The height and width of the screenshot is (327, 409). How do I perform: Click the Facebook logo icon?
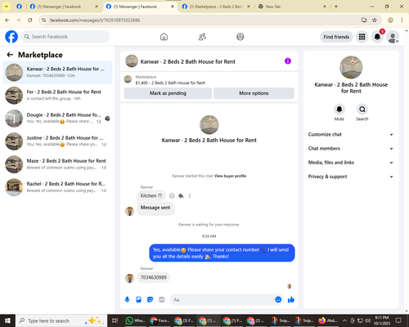[x=11, y=37]
